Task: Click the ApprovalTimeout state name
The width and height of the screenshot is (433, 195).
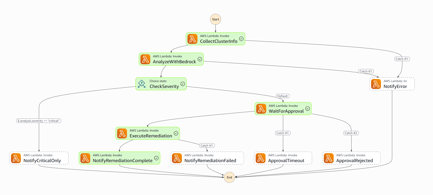Action: pyautogui.click(x=286, y=161)
